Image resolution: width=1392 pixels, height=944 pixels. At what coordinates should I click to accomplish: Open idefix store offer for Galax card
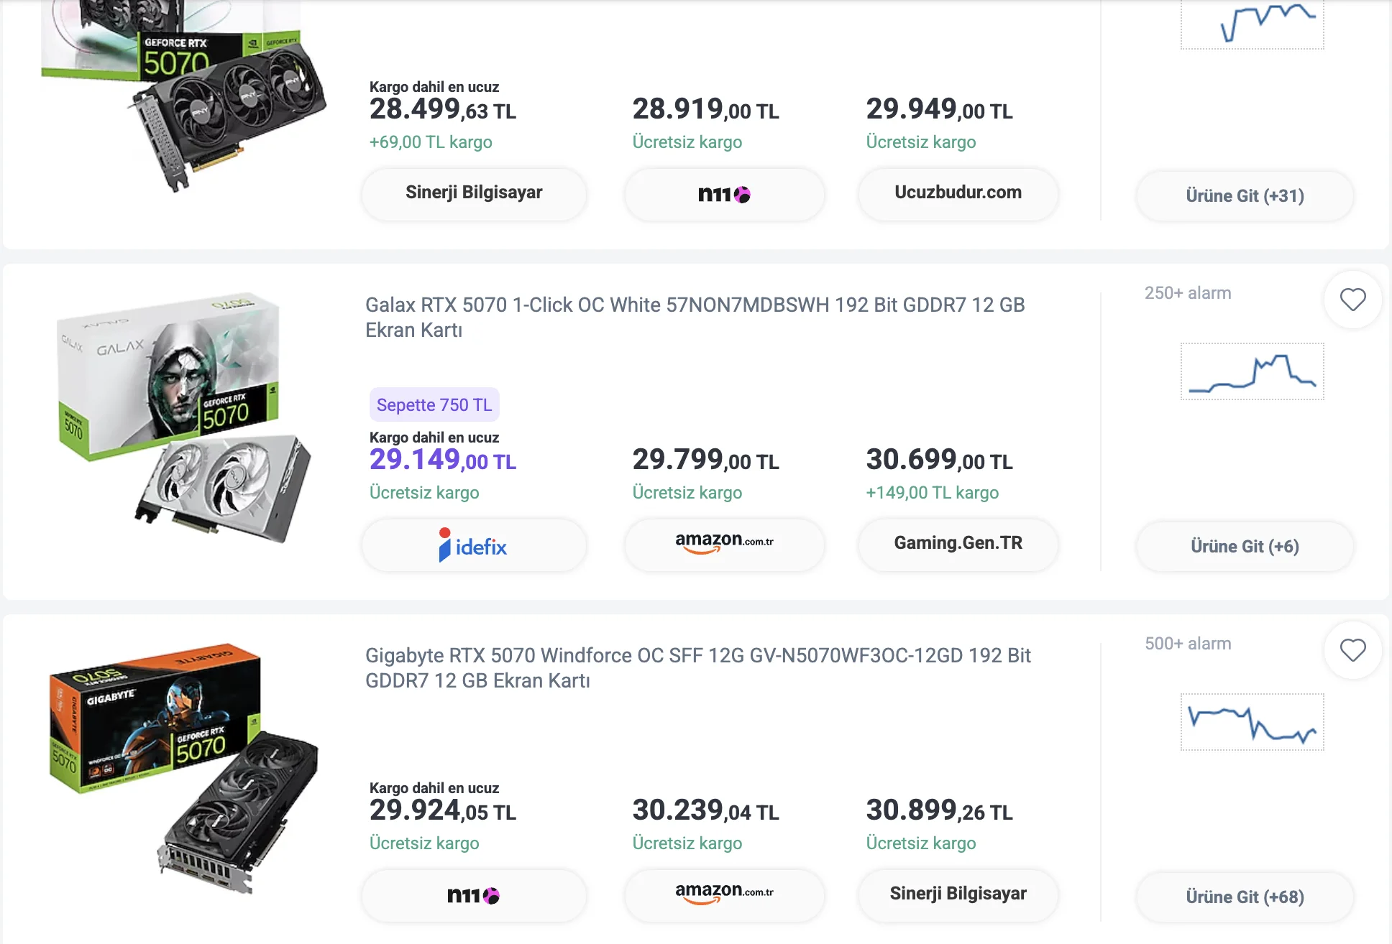pos(474,545)
